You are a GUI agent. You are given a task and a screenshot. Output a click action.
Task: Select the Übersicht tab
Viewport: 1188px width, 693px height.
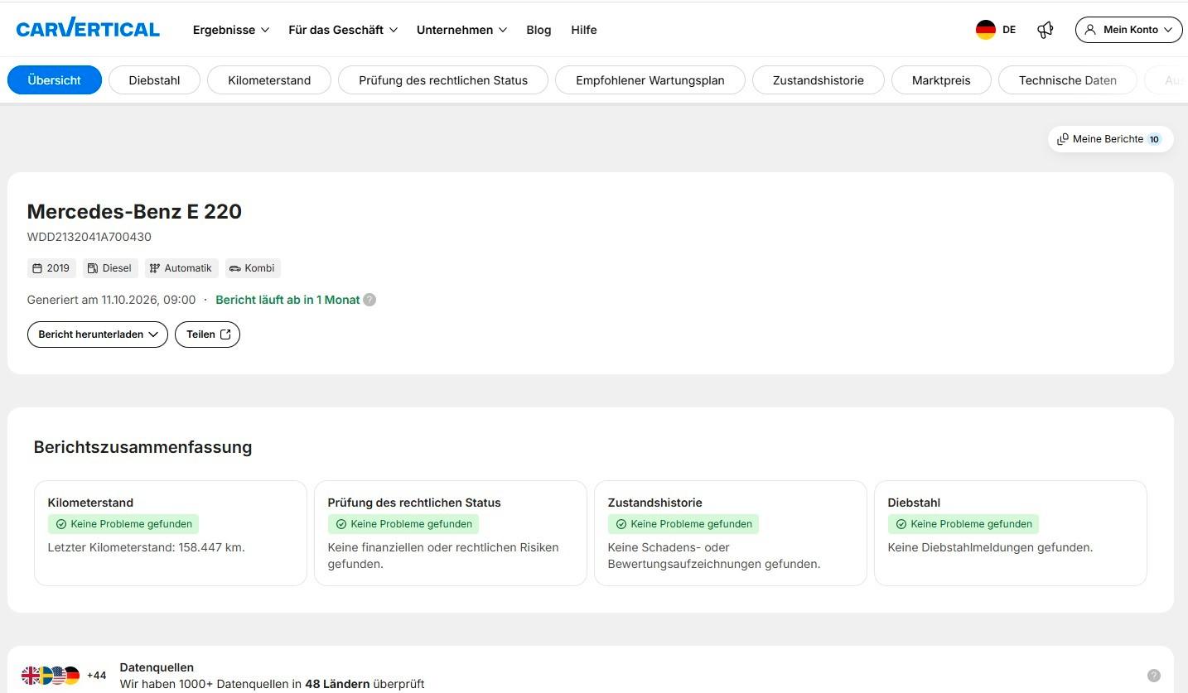pos(55,80)
